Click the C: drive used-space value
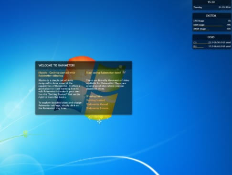The width and height of the screenshot is (232, 175). click(220, 43)
